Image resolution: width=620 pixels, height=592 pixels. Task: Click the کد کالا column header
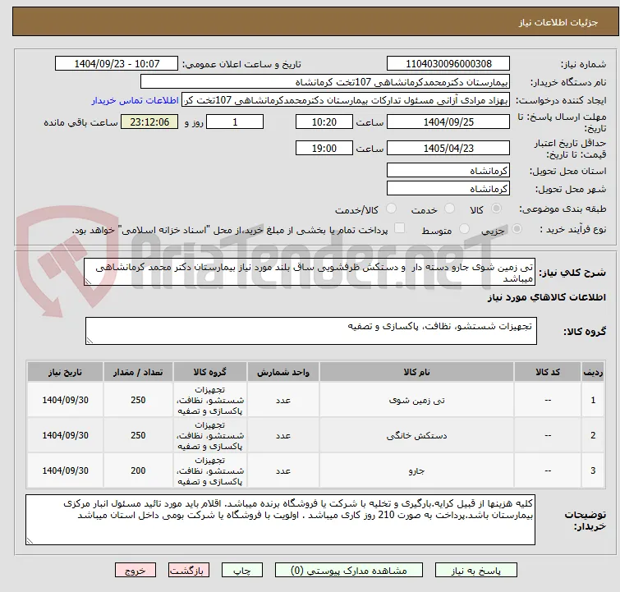(x=548, y=372)
